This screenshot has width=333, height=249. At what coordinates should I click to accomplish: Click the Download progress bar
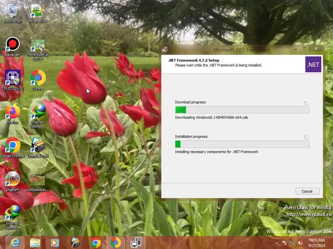pos(242,110)
